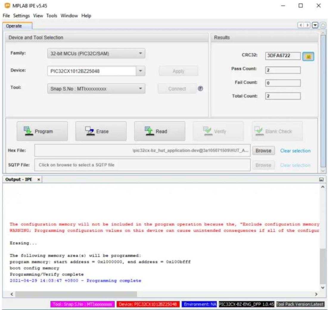Screen dimensions: 328x310
Task: Click Clear selection link for SQTP File
Action: pyautogui.click(x=295, y=165)
